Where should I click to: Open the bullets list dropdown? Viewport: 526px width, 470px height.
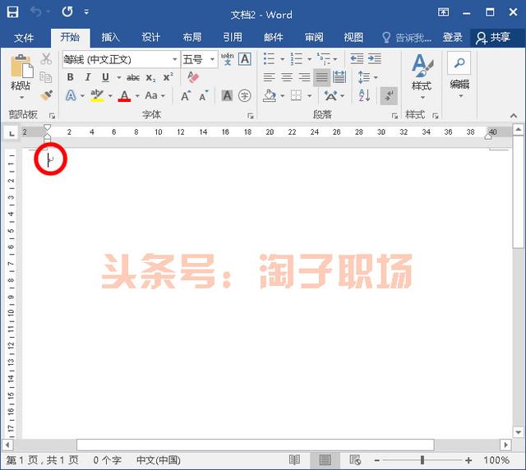tap(283, 59)
